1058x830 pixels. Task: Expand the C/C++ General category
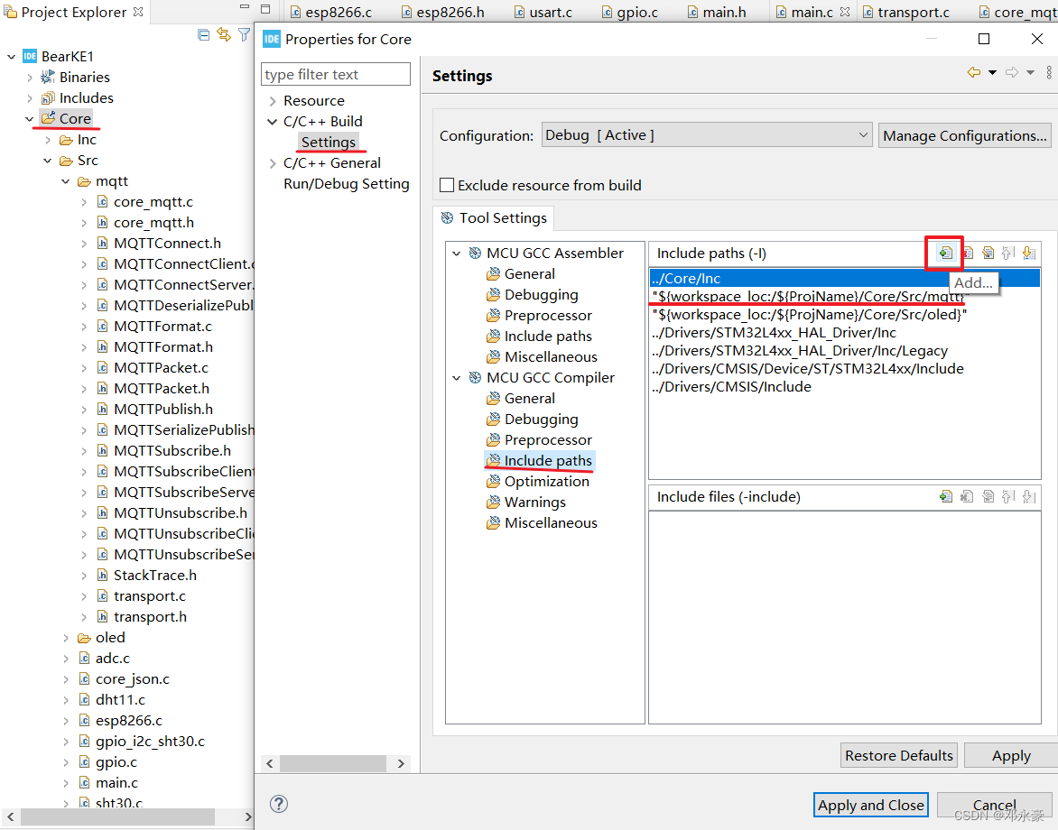[273, 164]
